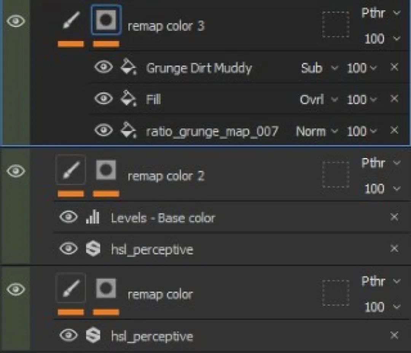Hide the Levels - Base color effect
This screenshot has height=353, width=411.
[x=68, y=217]
